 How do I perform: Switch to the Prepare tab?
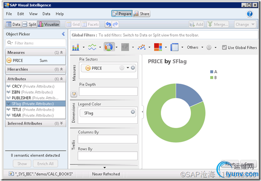click(122, 14)
